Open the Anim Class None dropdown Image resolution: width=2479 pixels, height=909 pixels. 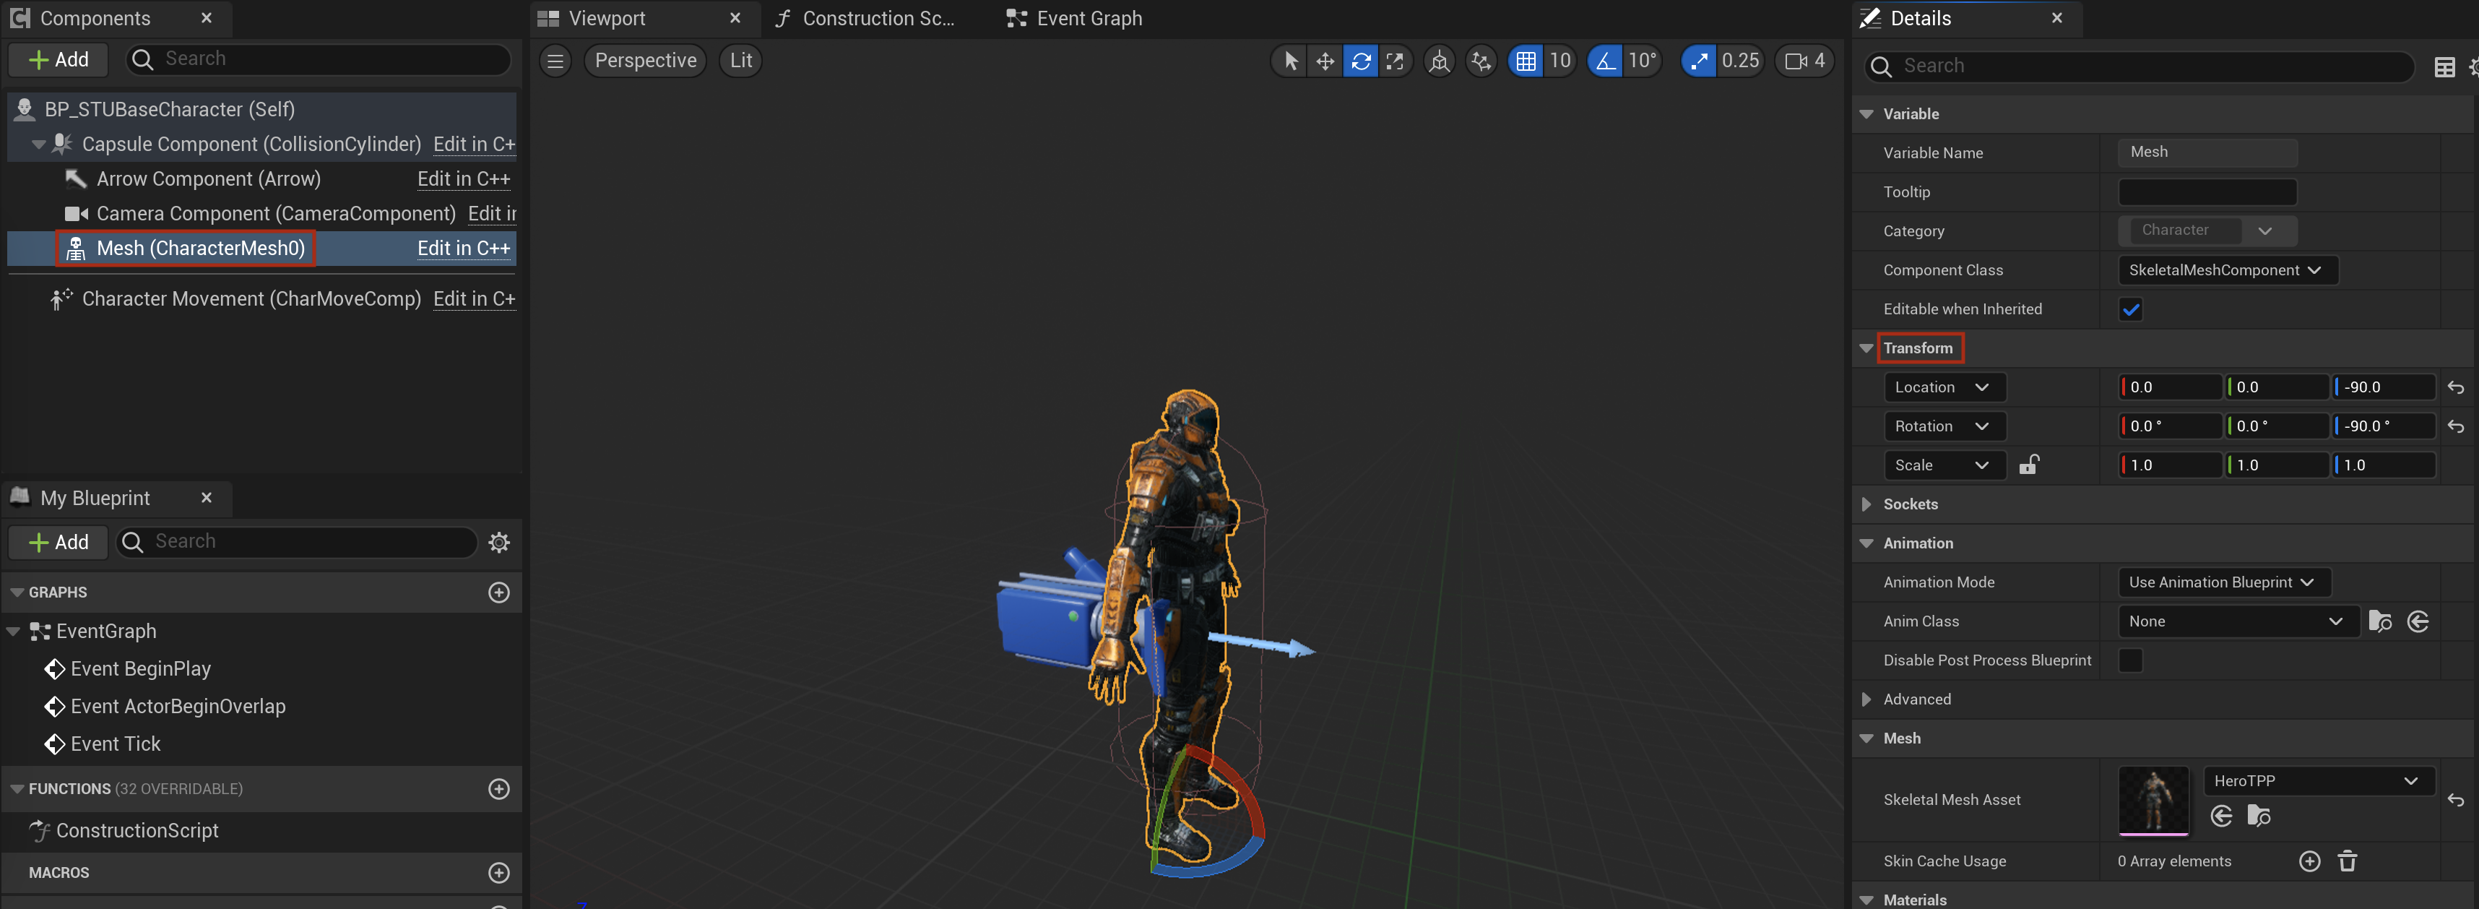(2238, 621)
